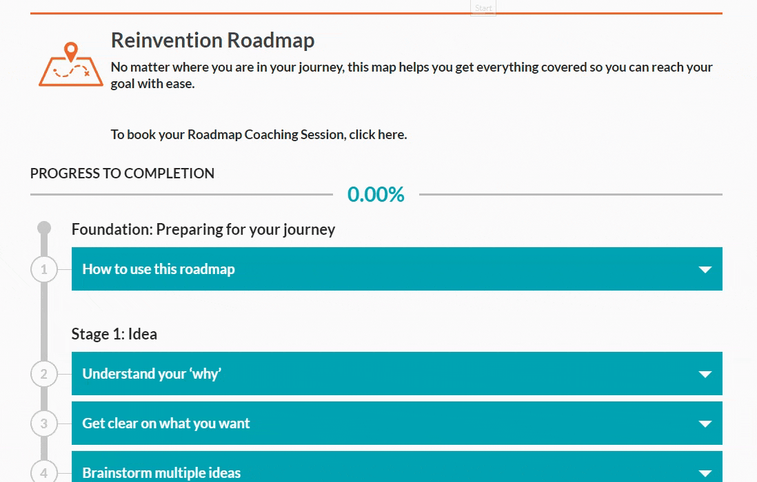Click the 0.00% progress indicator

point(376,195)
